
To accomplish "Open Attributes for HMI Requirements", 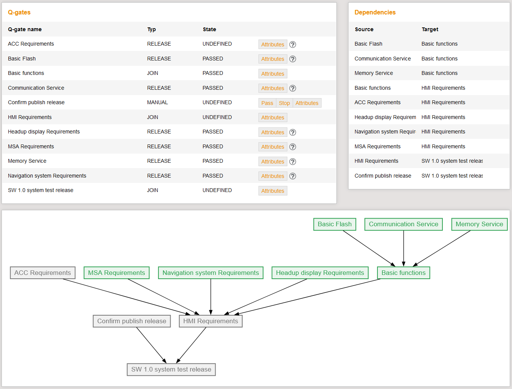I will [273, 117].
